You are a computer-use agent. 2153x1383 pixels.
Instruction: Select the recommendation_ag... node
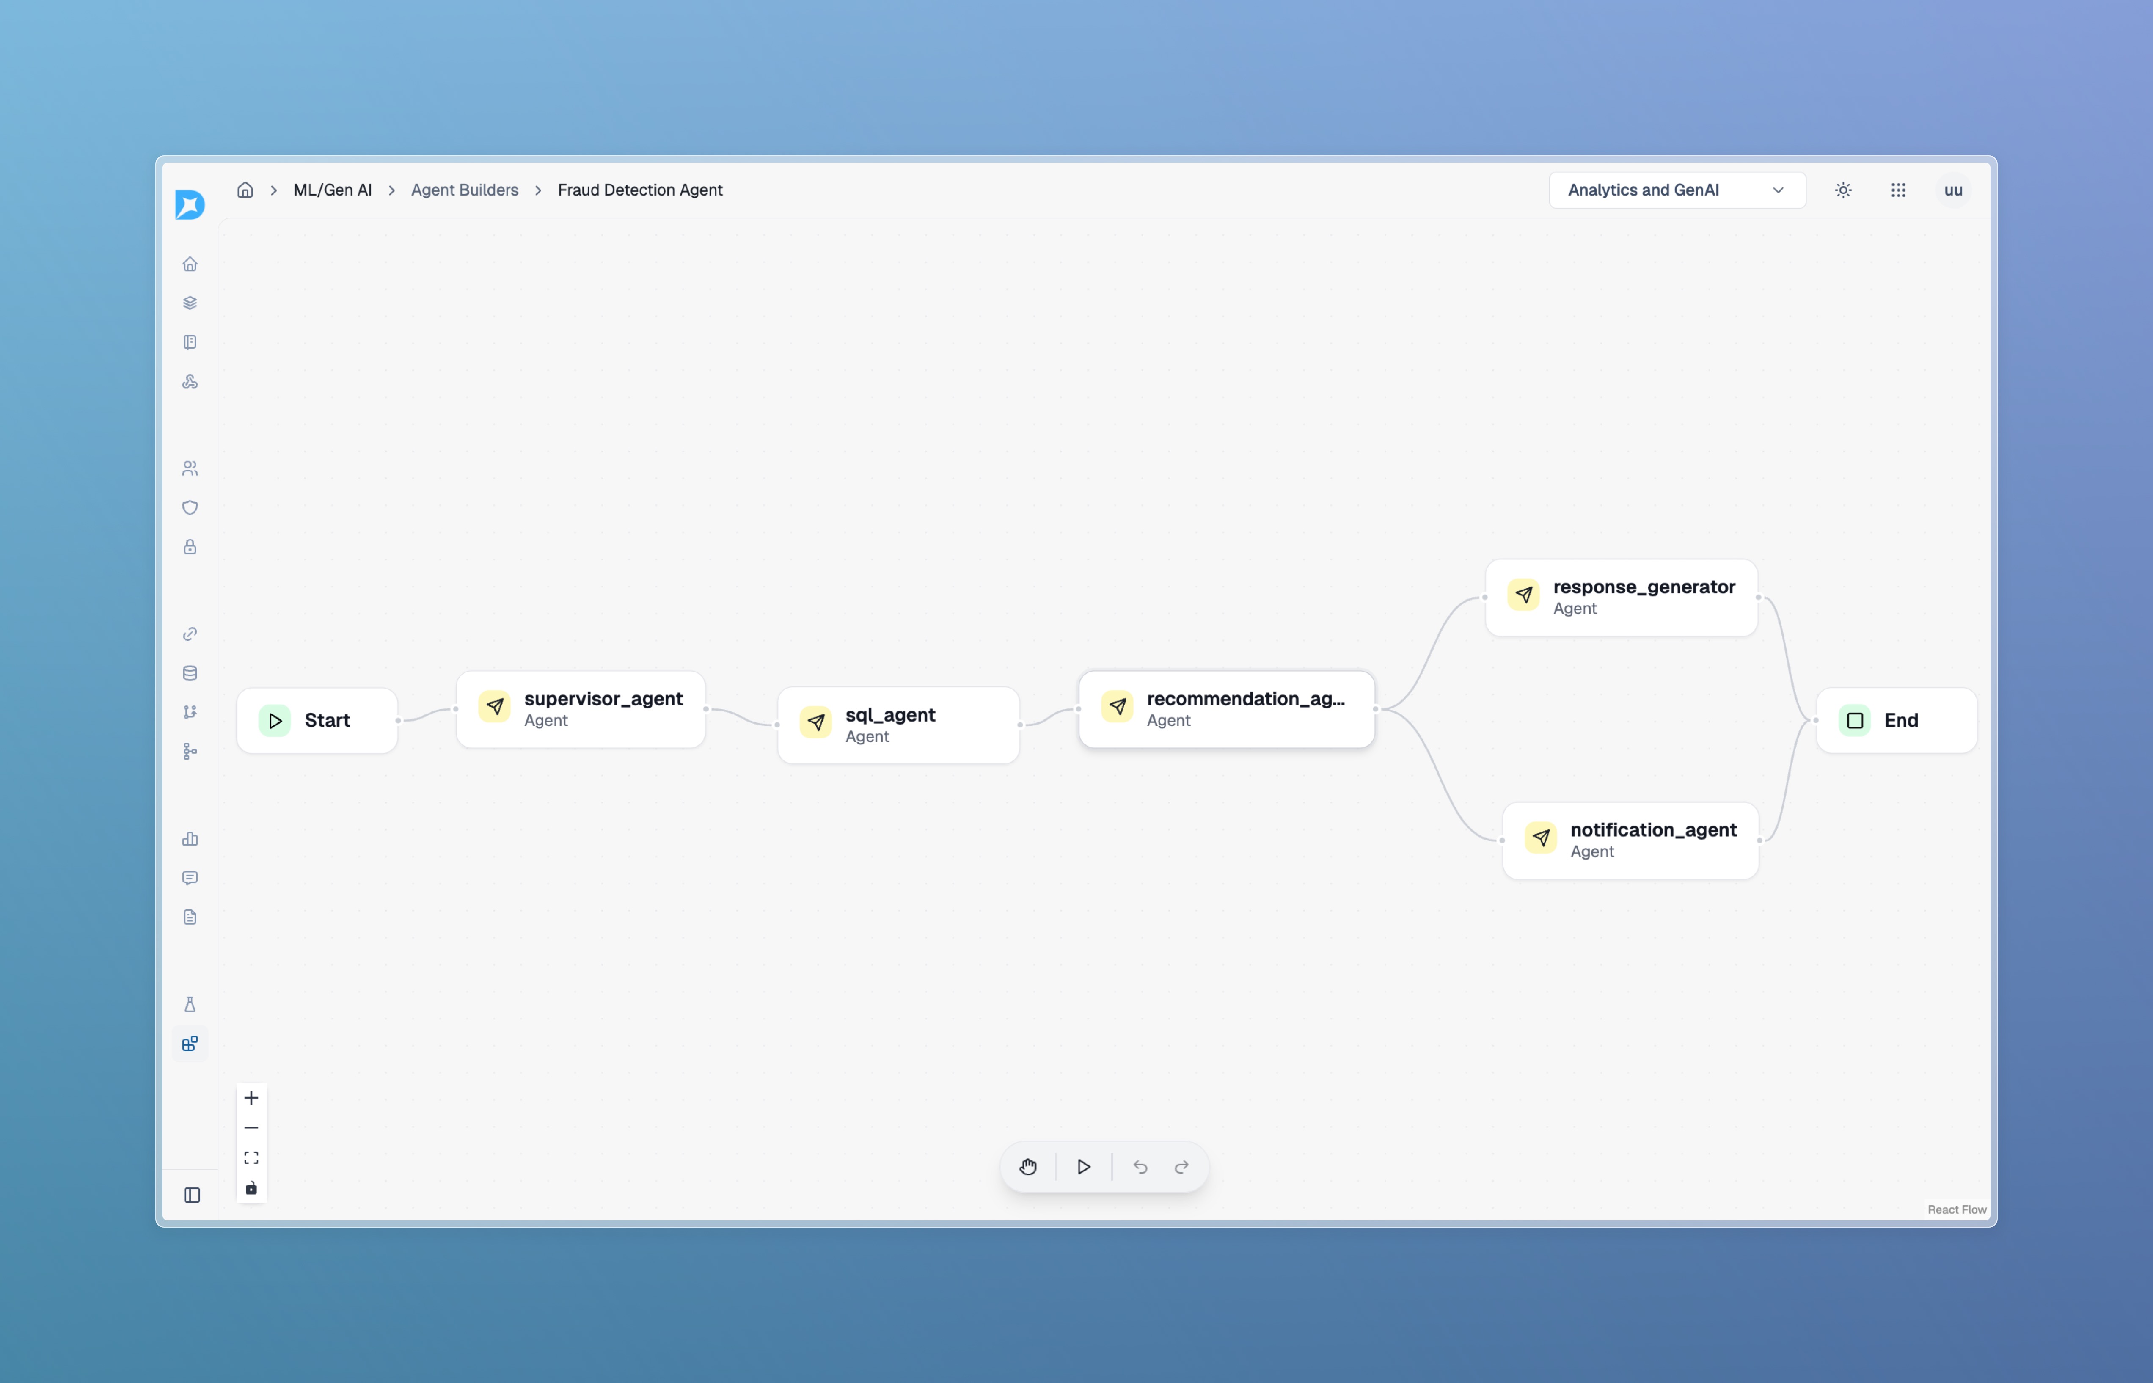1226,709
